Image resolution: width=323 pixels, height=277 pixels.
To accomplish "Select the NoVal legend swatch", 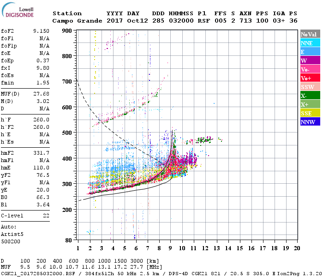I will point(309,34).
